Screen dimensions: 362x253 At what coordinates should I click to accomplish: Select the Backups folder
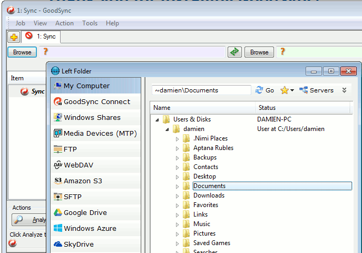205,157
